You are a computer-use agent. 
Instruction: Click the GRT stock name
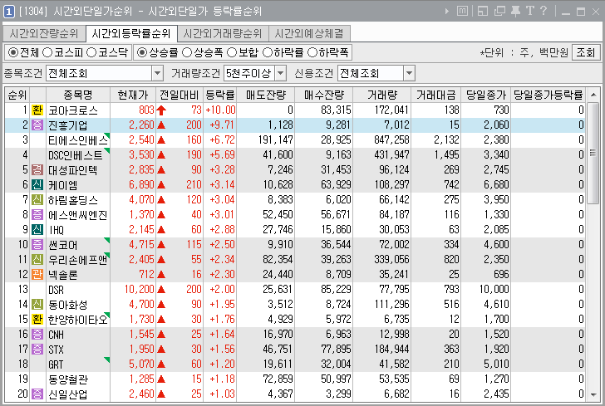point(56,364)
